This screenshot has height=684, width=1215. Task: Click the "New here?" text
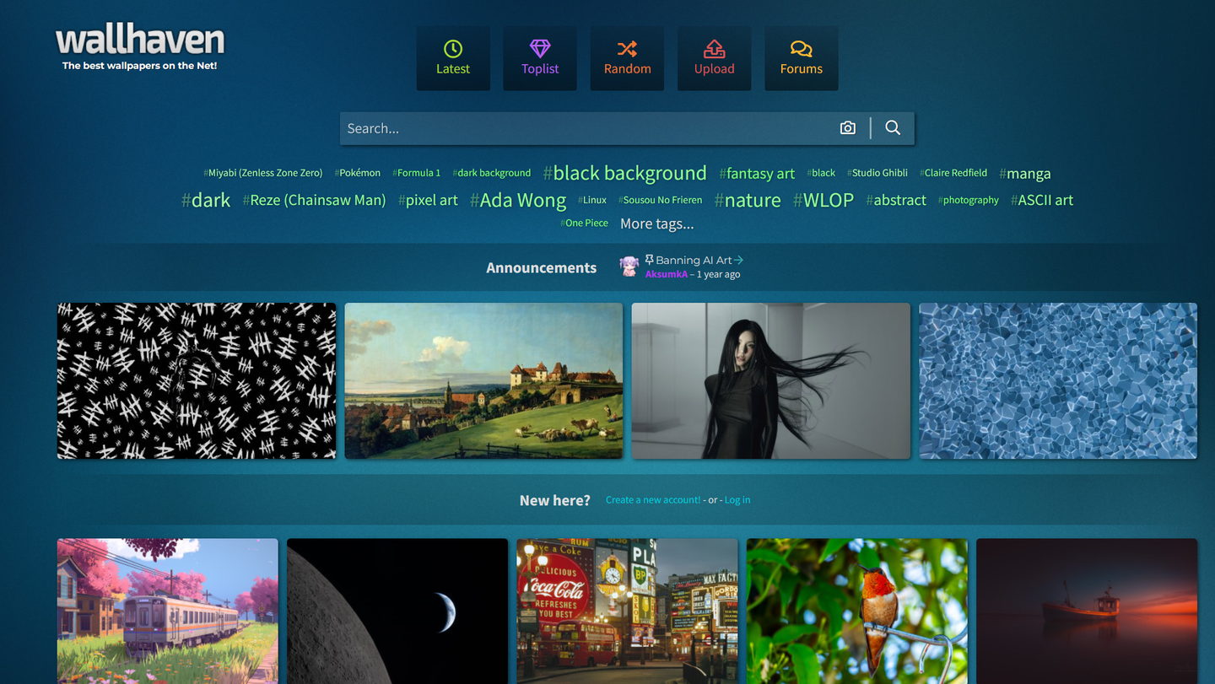[x=555, y=500]
